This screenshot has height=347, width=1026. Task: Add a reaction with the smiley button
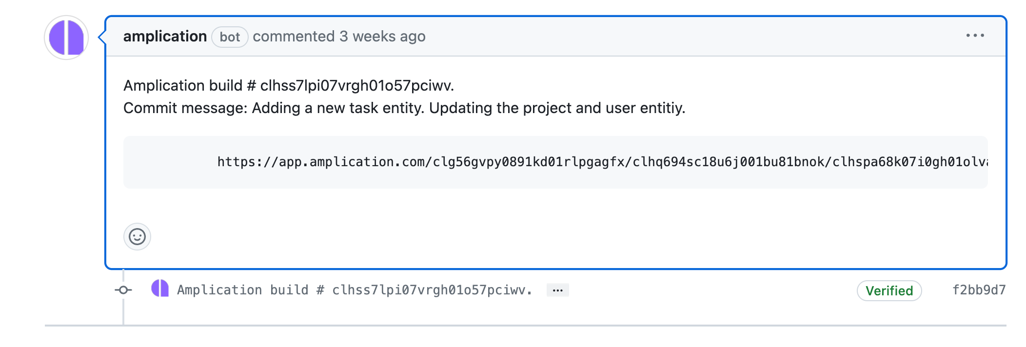[137, 237]
